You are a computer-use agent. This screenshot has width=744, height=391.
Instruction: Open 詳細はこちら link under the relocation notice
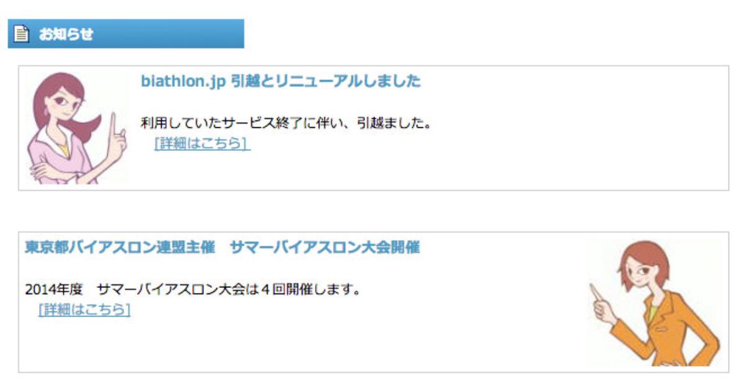202,143
